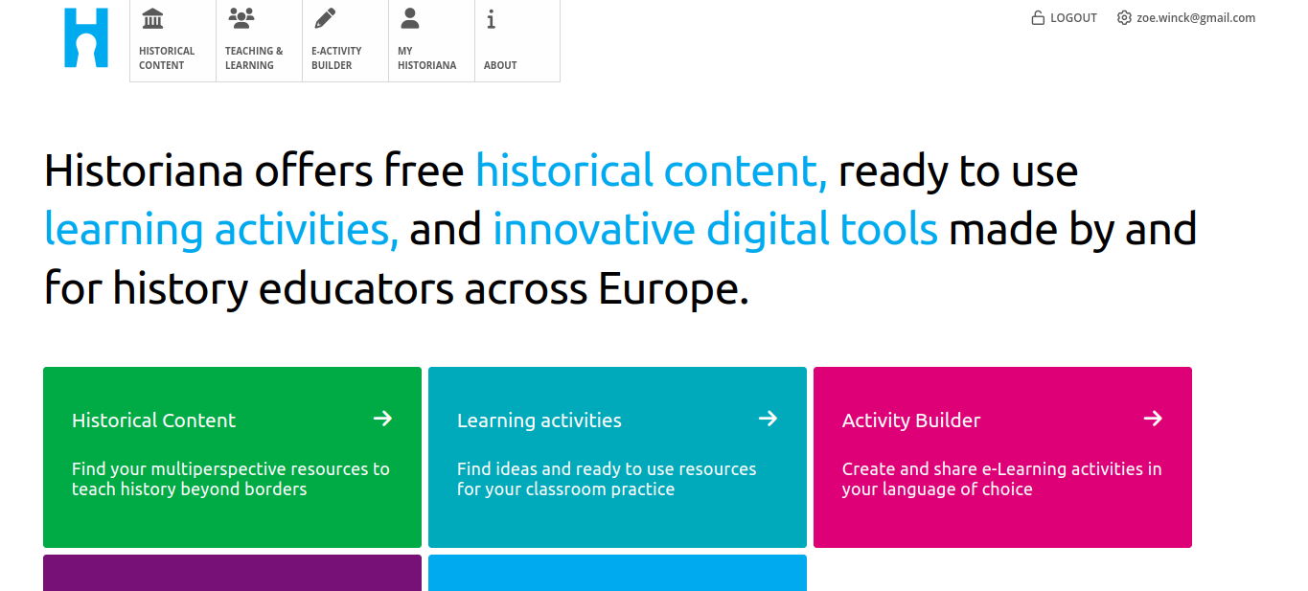Click the museum building icon above Historical Content
1308x591 pixels.
point(152,18)
